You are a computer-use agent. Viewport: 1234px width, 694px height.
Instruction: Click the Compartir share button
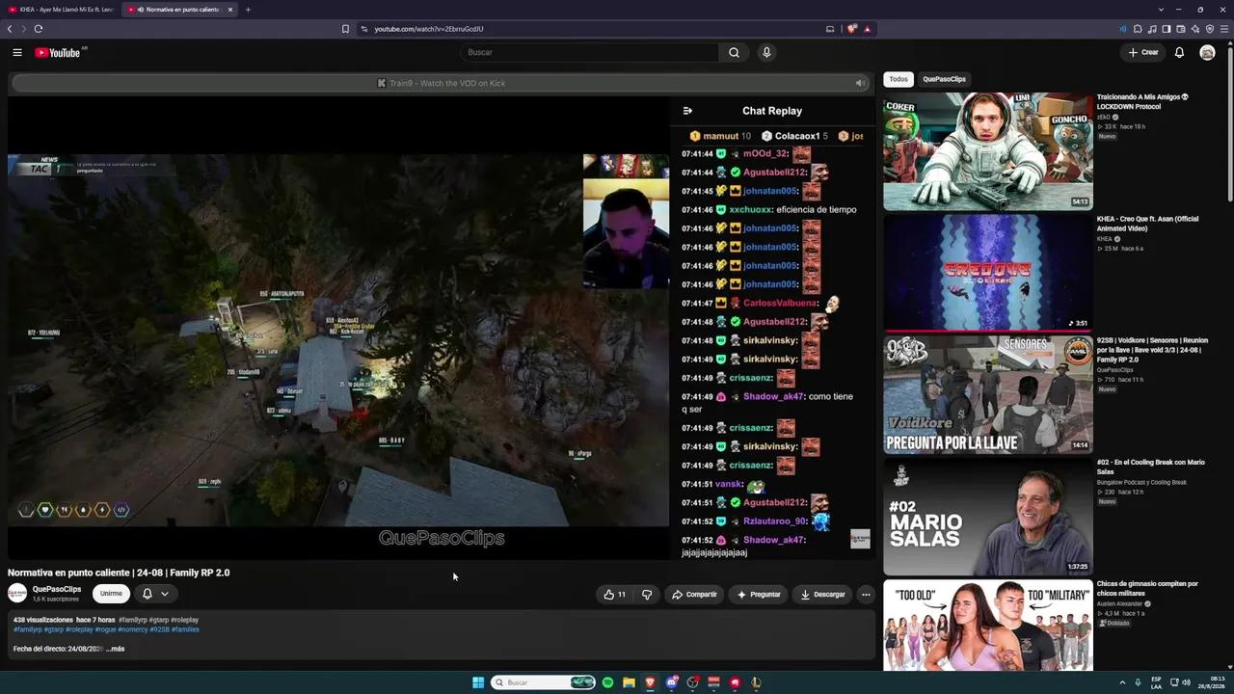coord(694,594)
